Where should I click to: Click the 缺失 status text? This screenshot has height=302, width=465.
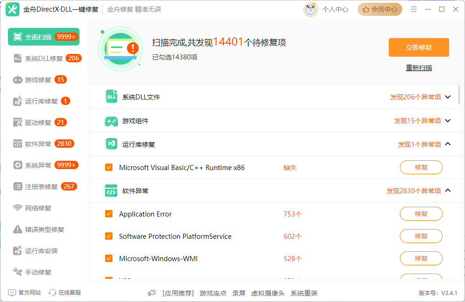[x=290, y=168]
